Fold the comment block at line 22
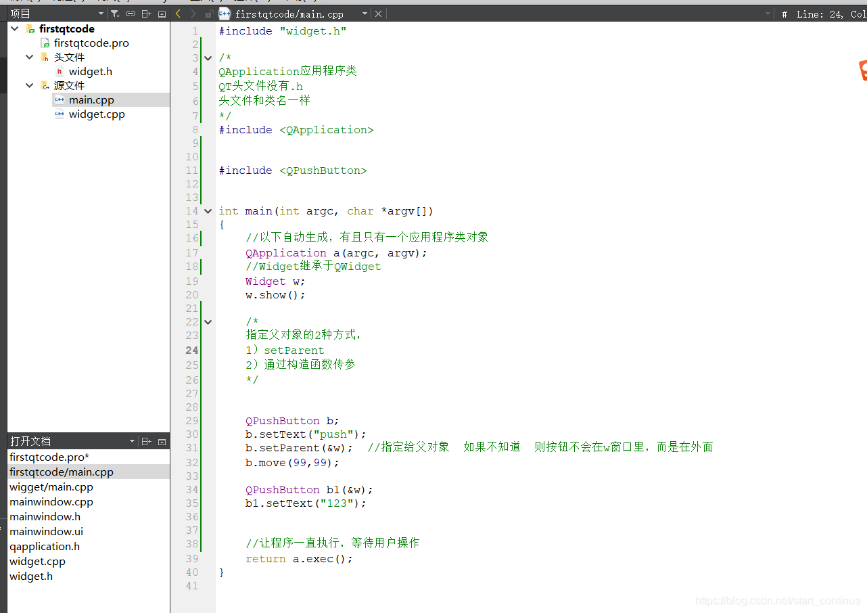Image resolution: width=867 pixels, height=613 pixels. (x=208, y=322)
